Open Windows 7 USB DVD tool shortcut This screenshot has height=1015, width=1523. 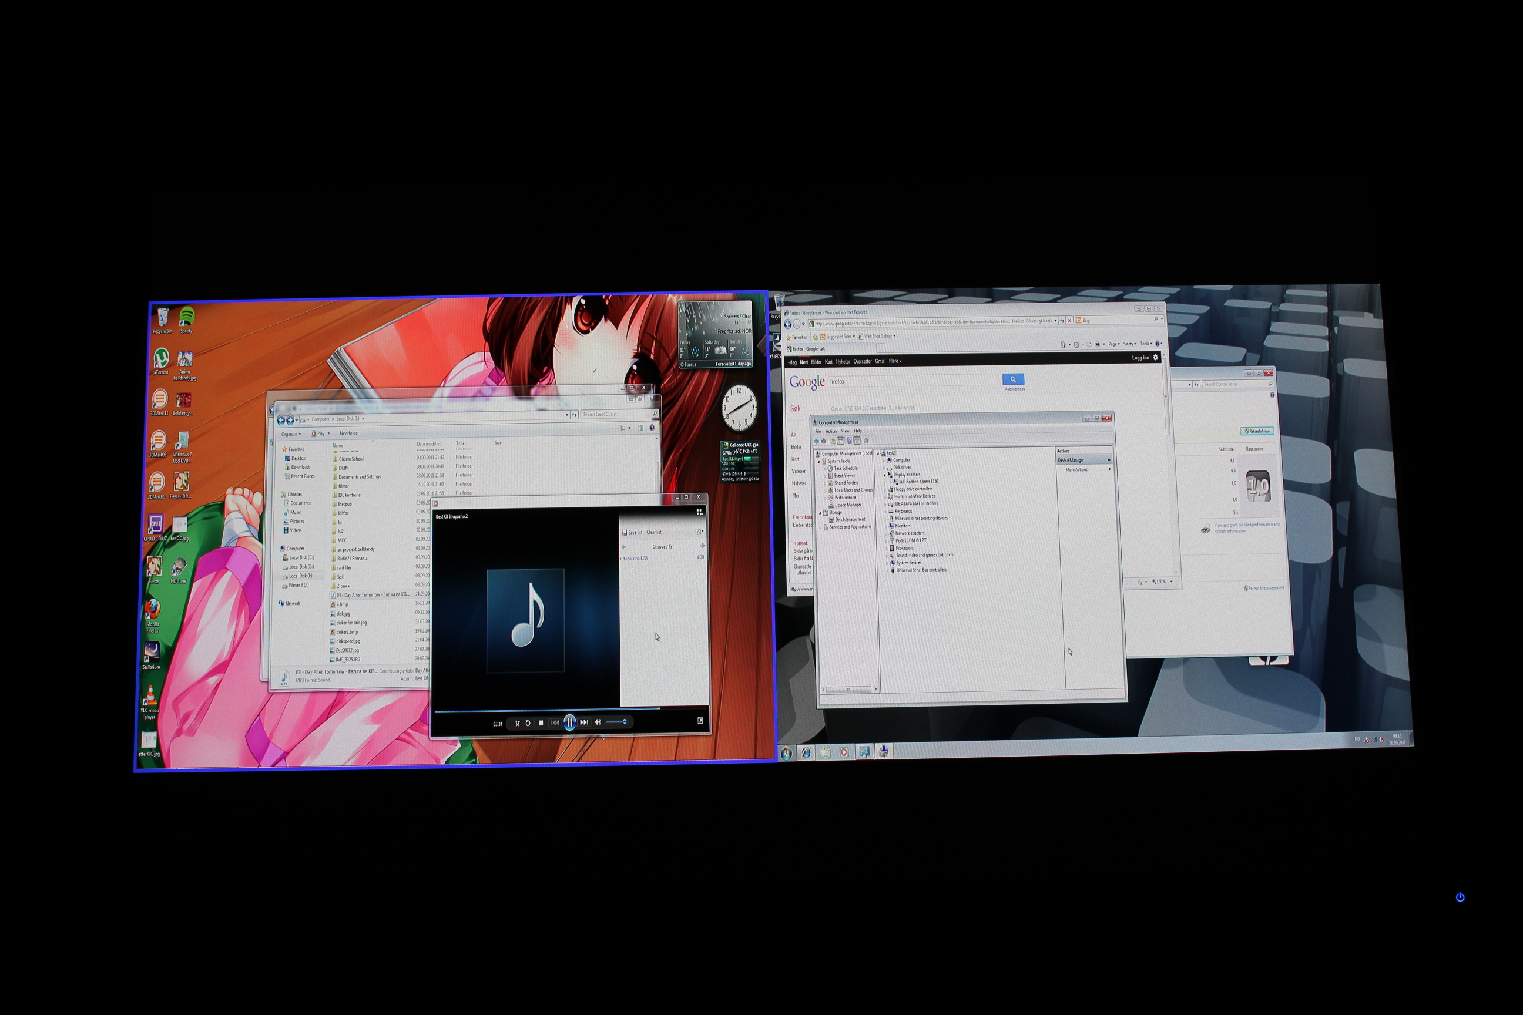click(182, 448)
